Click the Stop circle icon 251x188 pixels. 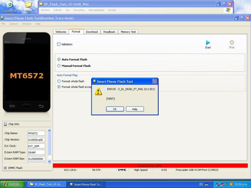coord(232,42)
